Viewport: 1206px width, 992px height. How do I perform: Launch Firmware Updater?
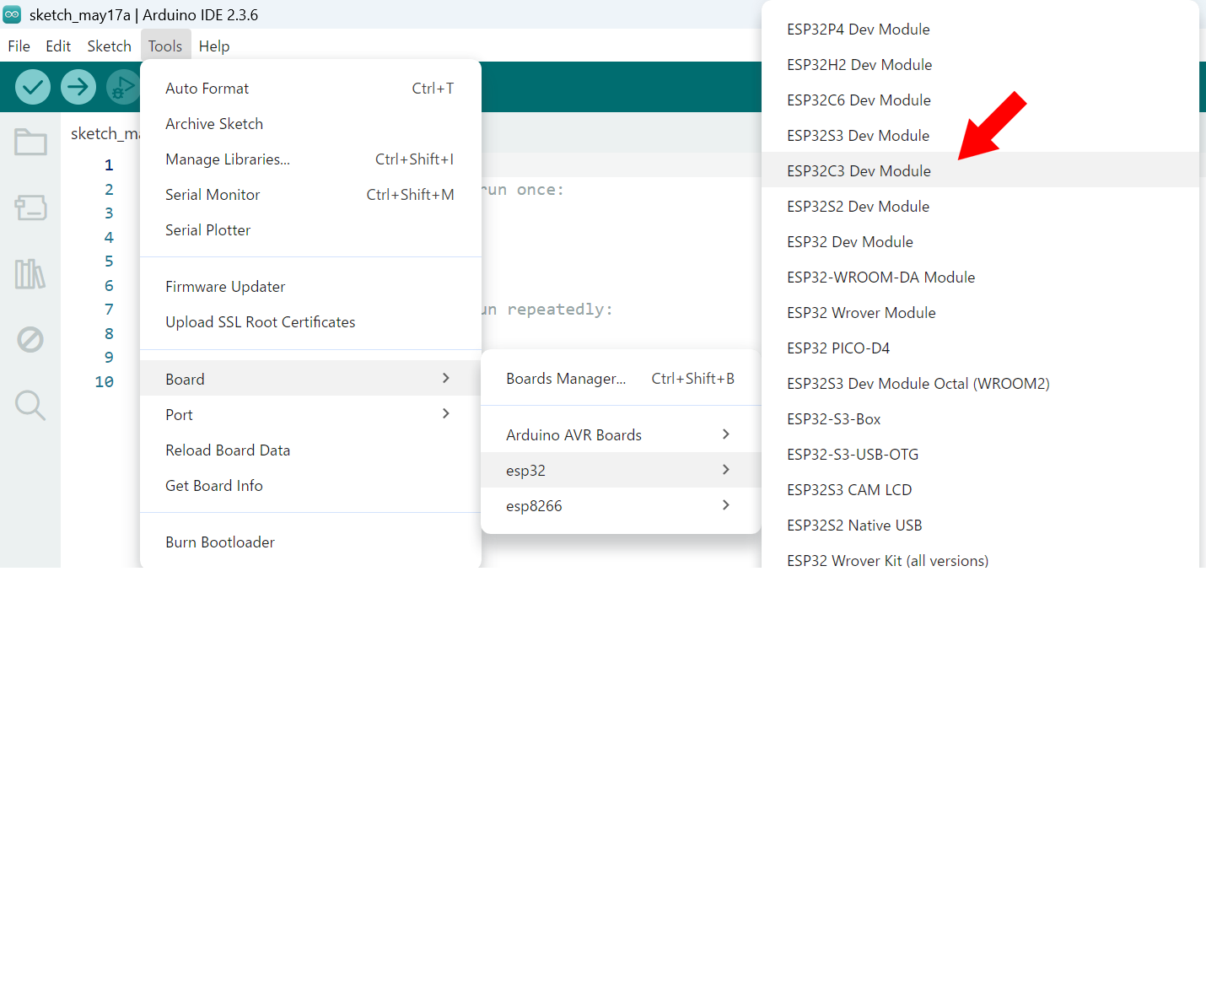click(x=310, y=287)
